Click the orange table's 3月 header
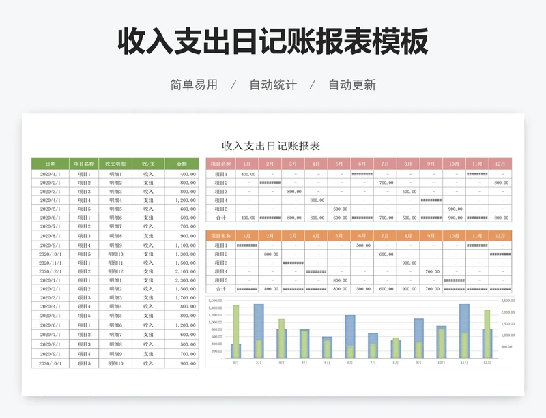This screenshot has height=418, width=546. tap(293, 236)
